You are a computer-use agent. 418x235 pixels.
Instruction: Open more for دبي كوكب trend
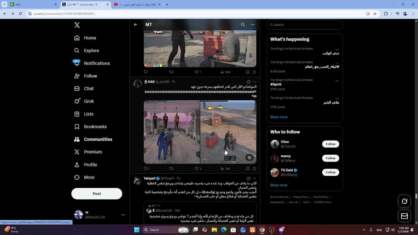(337, 49)
